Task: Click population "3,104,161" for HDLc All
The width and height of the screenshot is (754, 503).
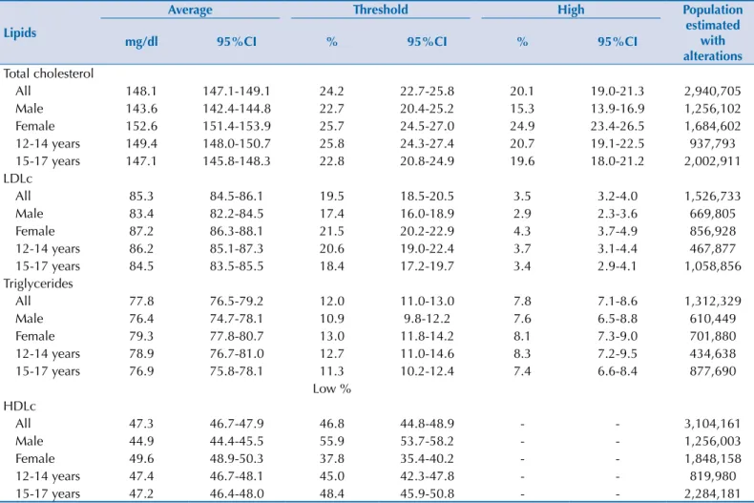Action: [713, 424]
